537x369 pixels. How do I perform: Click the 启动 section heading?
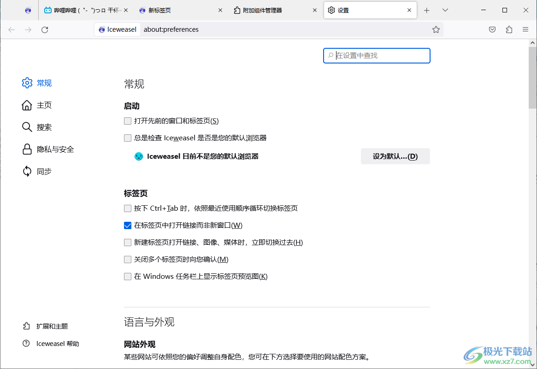pos(132,106)
